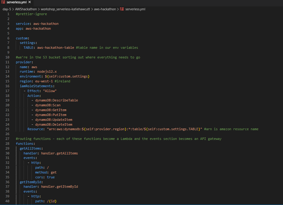283x205 pixels.
Task: Click line number 11 in gutter
Action: point(7,62)
